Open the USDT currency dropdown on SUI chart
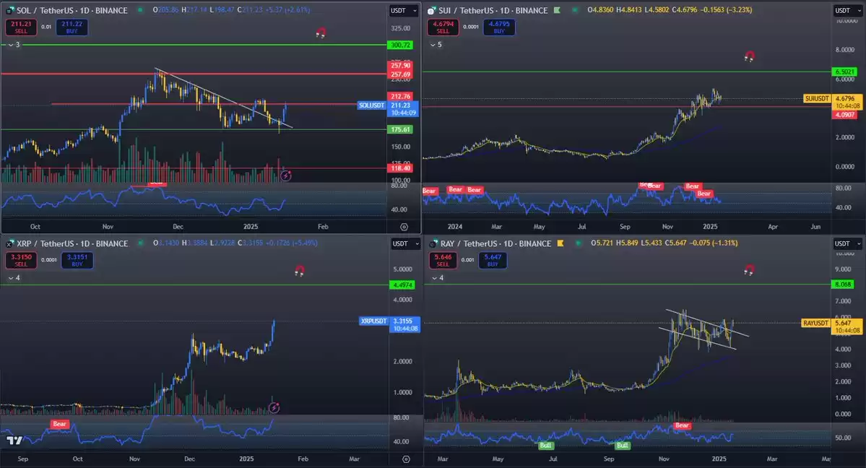 849,11
